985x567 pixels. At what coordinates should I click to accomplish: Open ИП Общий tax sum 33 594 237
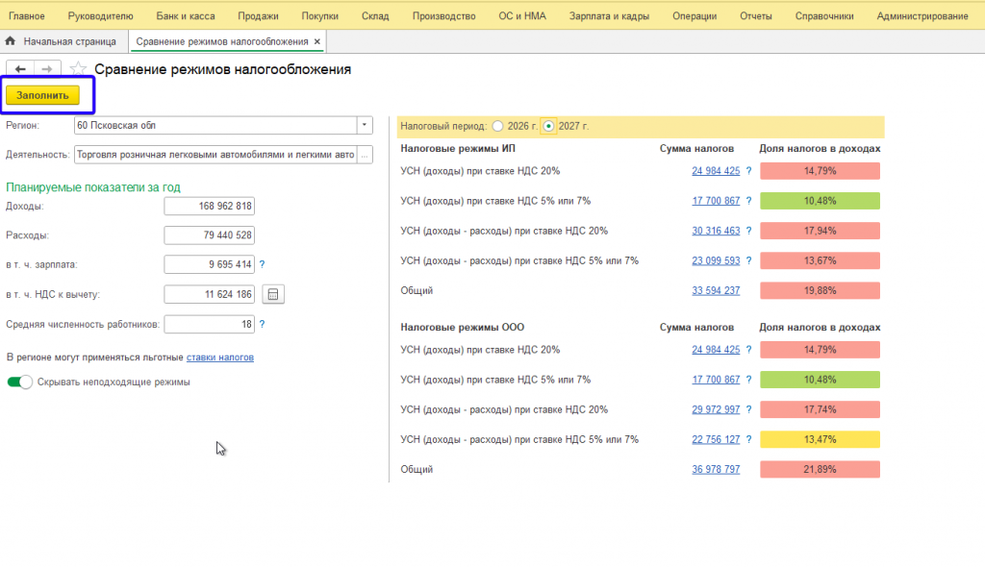(x=716, y=291)
